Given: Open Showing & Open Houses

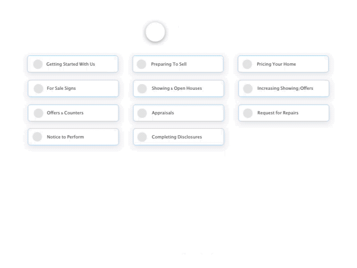Looking at the screenshot, I should click(178, 88).
